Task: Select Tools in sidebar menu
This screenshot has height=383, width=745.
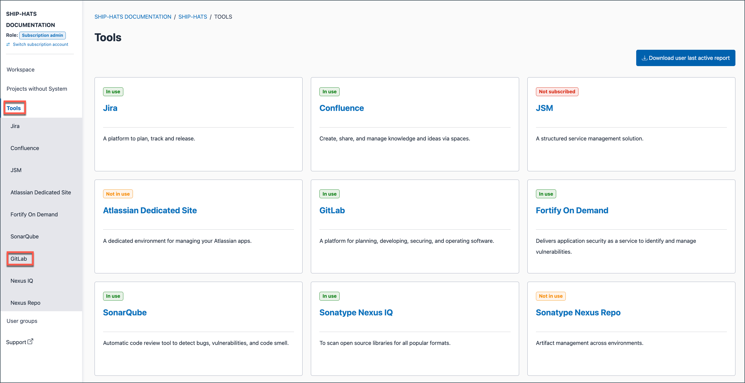Action: pos(13,108)
